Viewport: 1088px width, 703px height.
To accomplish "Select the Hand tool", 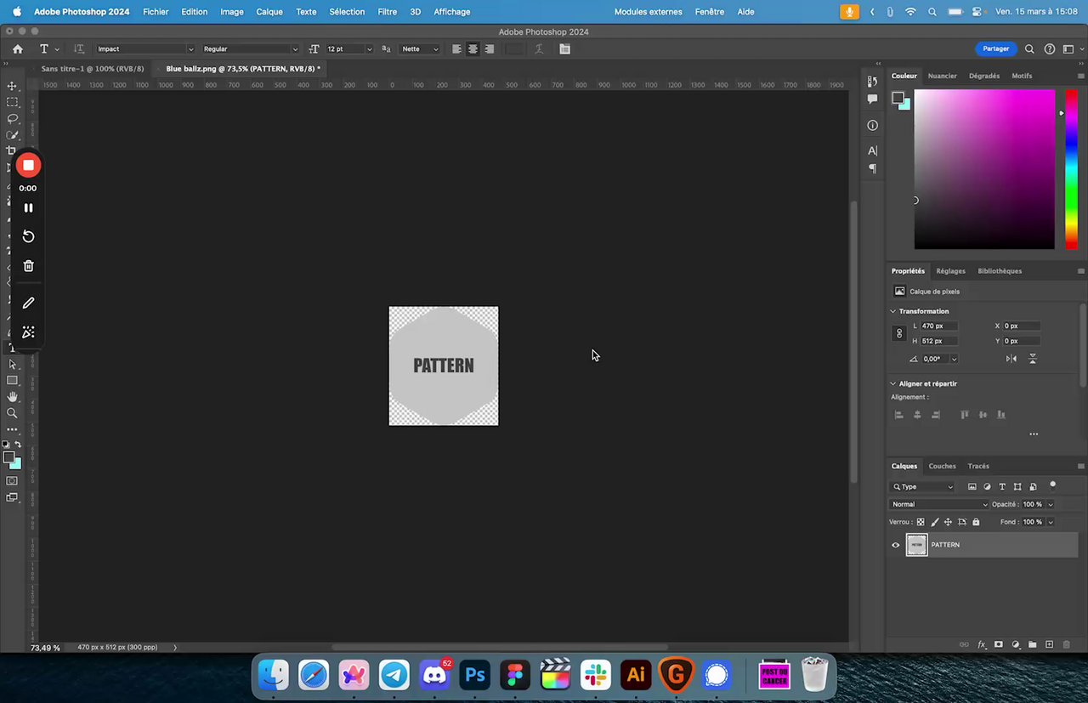I will tap(12, 397).
